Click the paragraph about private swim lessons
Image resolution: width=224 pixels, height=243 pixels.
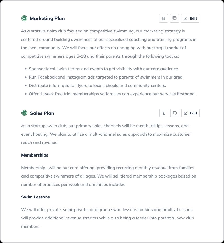click(x=108, y=218)
